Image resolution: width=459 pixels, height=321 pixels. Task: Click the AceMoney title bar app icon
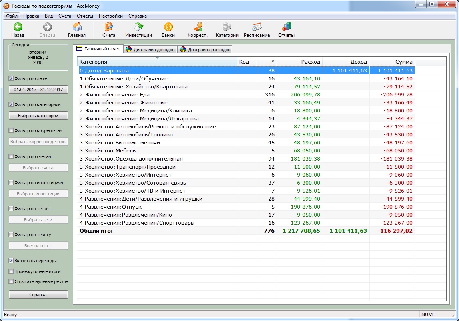pyautogui.click(x=6, y=6)
